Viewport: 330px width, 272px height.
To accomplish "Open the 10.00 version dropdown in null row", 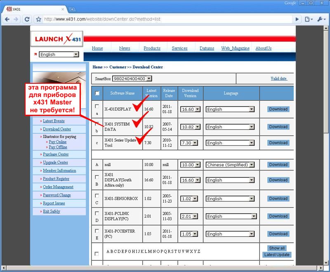I will click(x=190, y=165).
